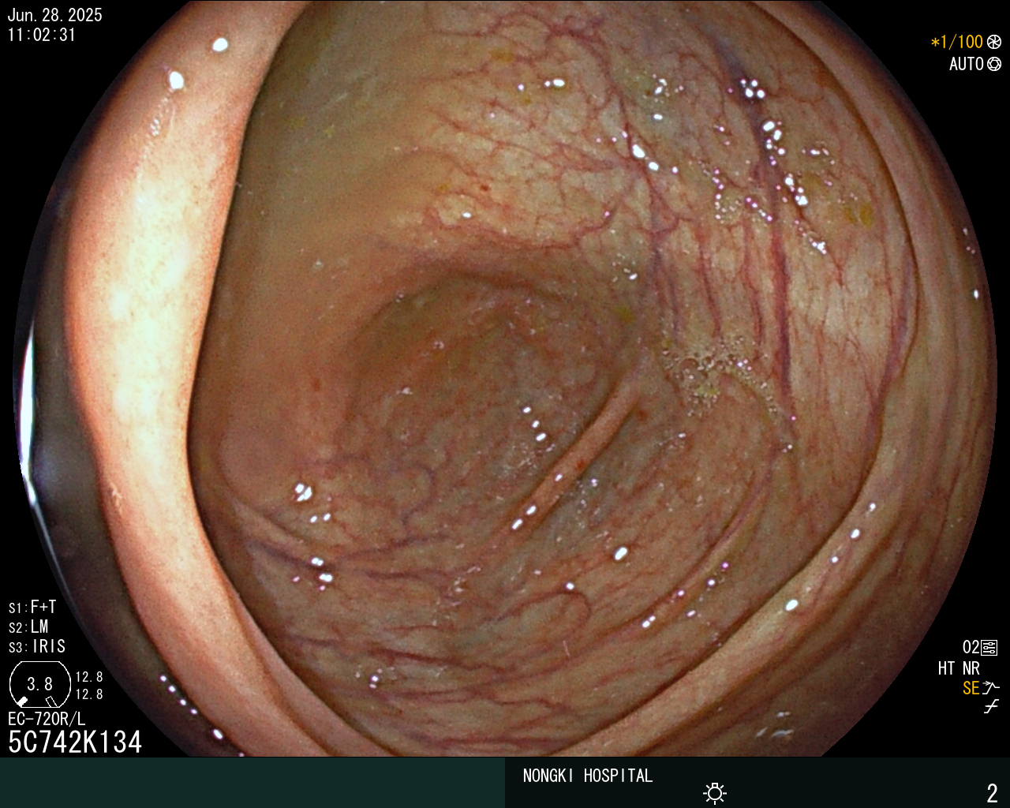Screen dimensions: 1010x808
Task: Click the scope model EC-720R/L
Action: [x=47, y=719]
